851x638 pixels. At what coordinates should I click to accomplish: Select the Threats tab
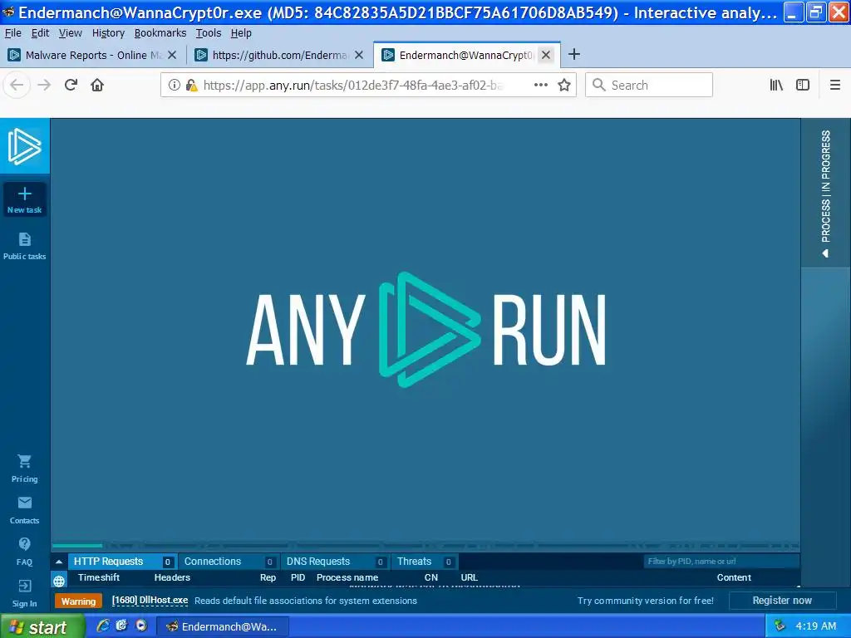tap(424, 562)
